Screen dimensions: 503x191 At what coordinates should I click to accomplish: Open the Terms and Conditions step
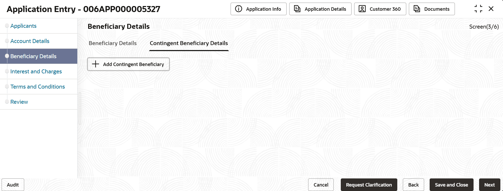pyautogui.click(x=38, y=87)
